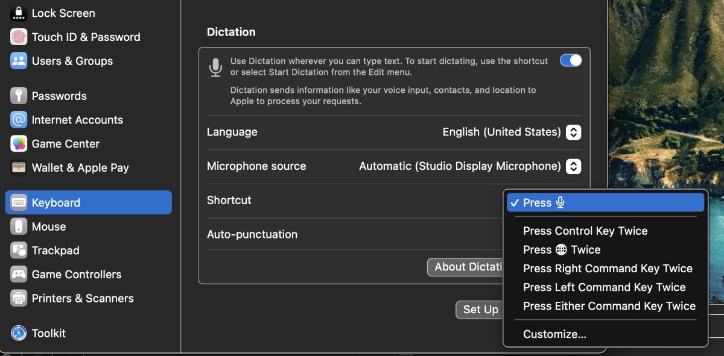Select the Wallet & Apple Pay icon
724x356 pixels.
(x=19, y=167)
